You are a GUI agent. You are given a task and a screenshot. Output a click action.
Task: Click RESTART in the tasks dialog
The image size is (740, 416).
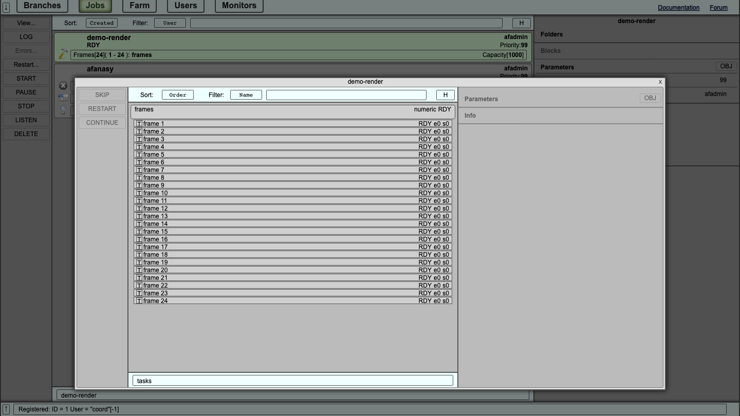pos(102,109)
